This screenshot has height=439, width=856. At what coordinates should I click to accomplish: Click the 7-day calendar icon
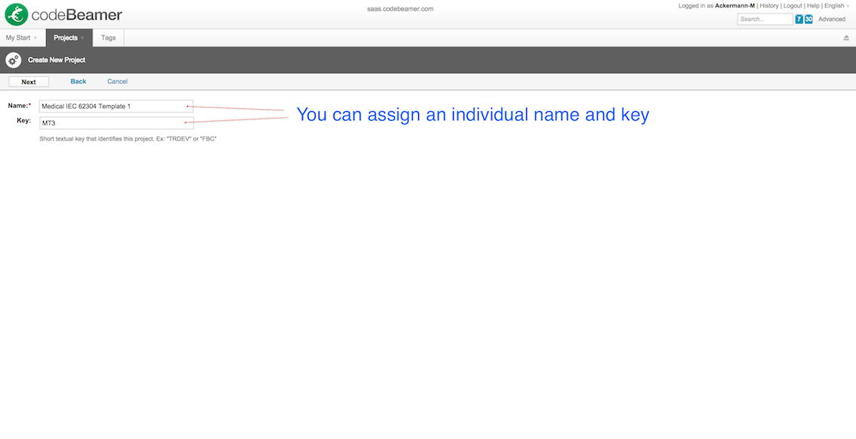point(799,19)
